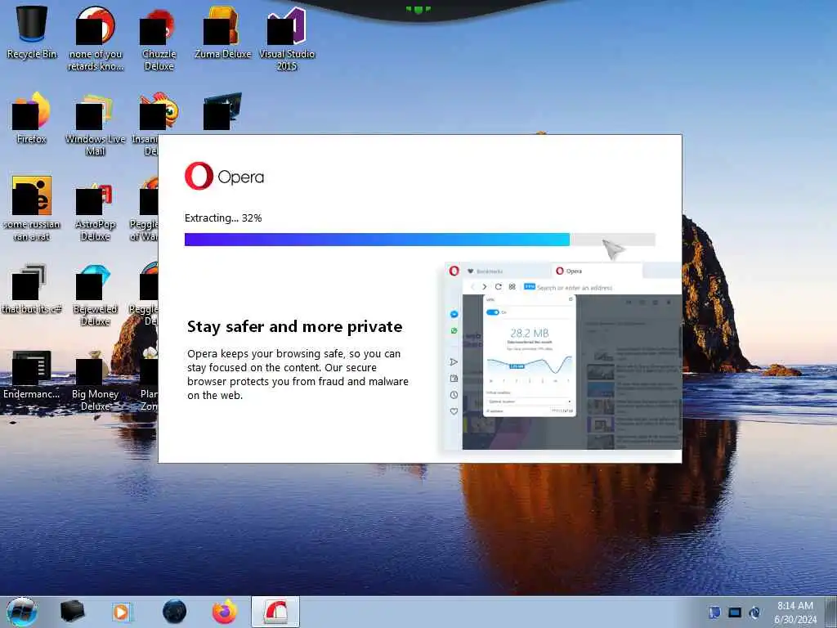Click the Opera browser VPN preview image
The height and width of the screenshot is (628, 837).
[x=562, y=357]
